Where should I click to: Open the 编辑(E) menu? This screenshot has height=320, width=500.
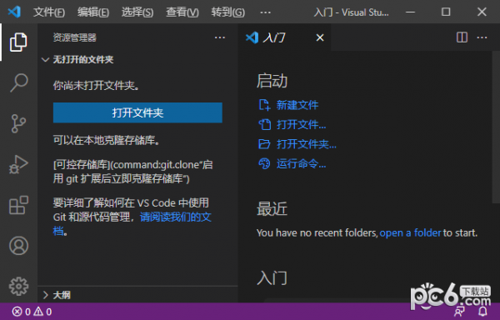pos(93,12)
